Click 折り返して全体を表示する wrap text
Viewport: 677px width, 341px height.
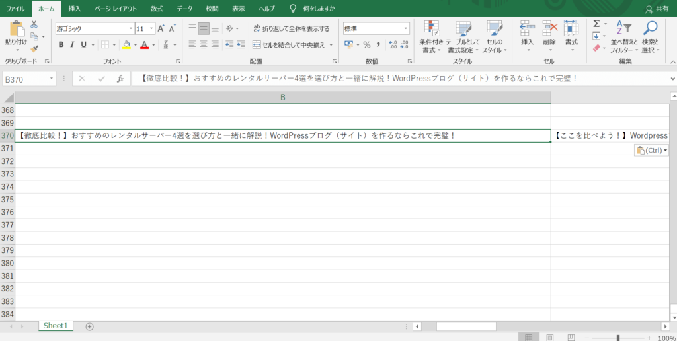tap(291, 29)
